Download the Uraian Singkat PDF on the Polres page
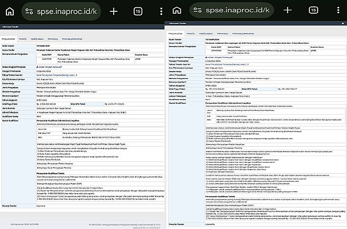 [x=219, y=57]
